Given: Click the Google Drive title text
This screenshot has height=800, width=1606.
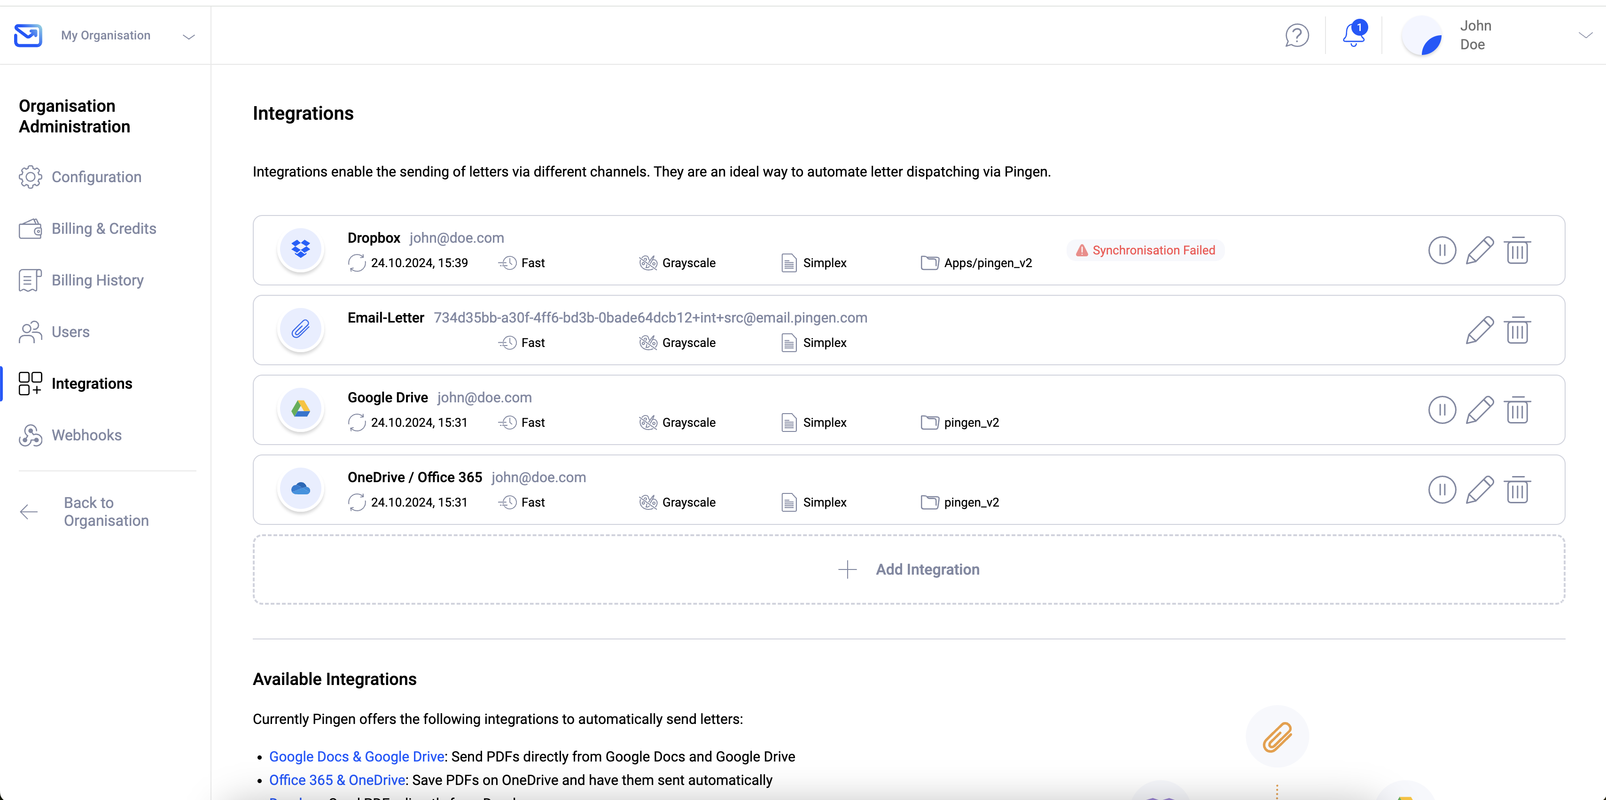Looking at the screenshot, I should (388, 398).
